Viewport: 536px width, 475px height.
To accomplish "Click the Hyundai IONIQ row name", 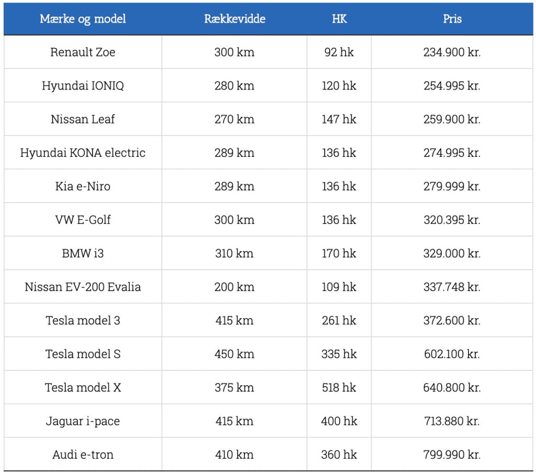I will (83, 86).
